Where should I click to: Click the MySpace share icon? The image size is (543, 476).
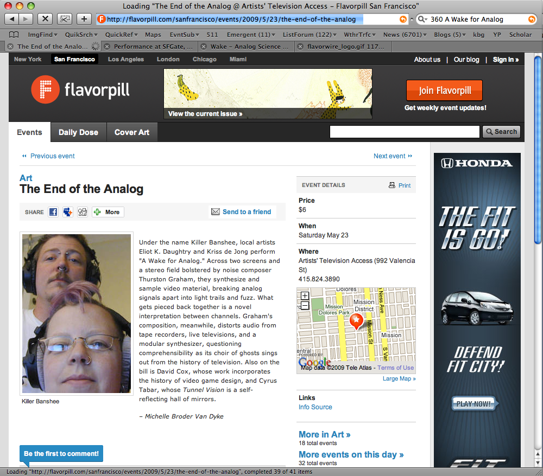point(68,212)
